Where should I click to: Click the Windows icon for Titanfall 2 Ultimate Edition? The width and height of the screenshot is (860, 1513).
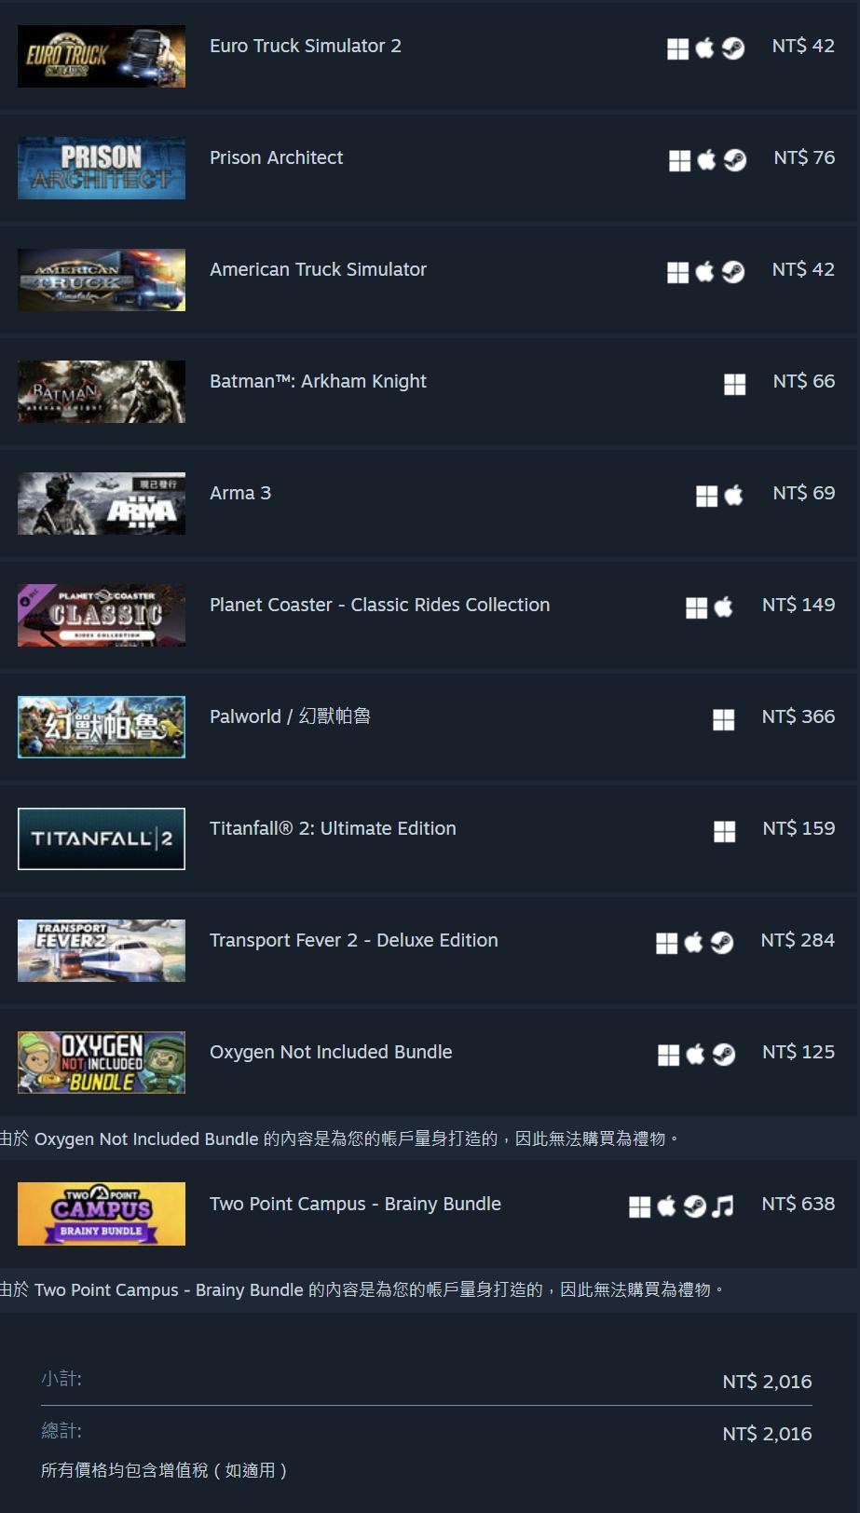724,831
